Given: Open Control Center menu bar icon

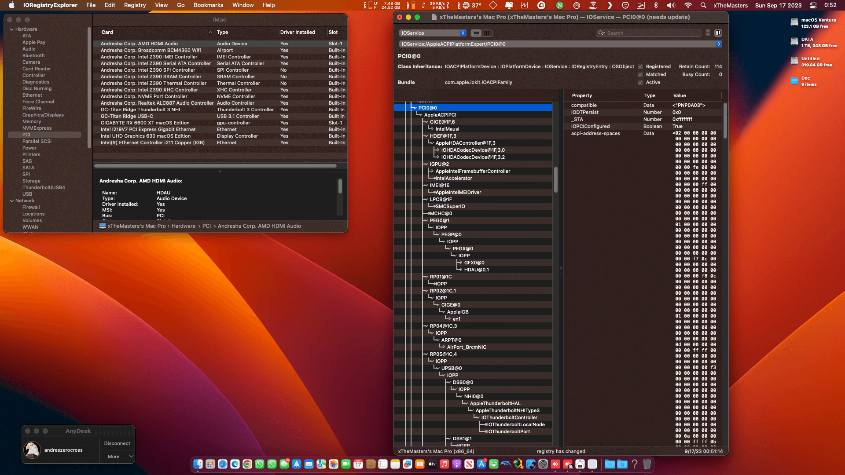Looking at the screenshot, I should (x=813, y=5).
